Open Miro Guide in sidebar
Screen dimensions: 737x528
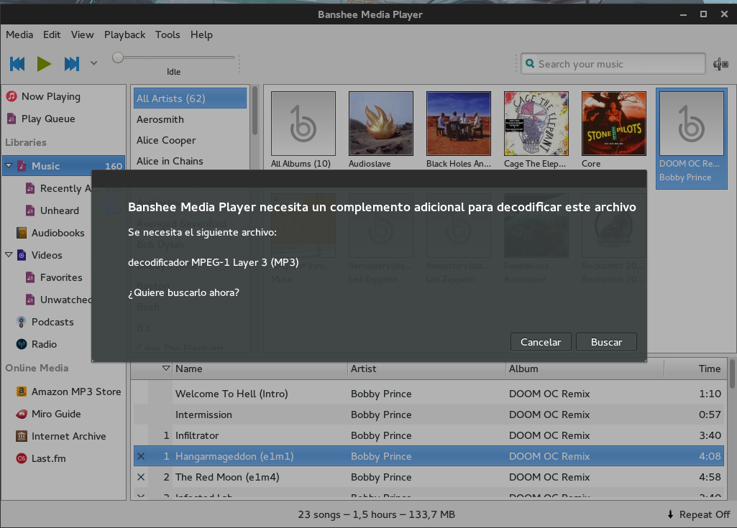[55, 414]
